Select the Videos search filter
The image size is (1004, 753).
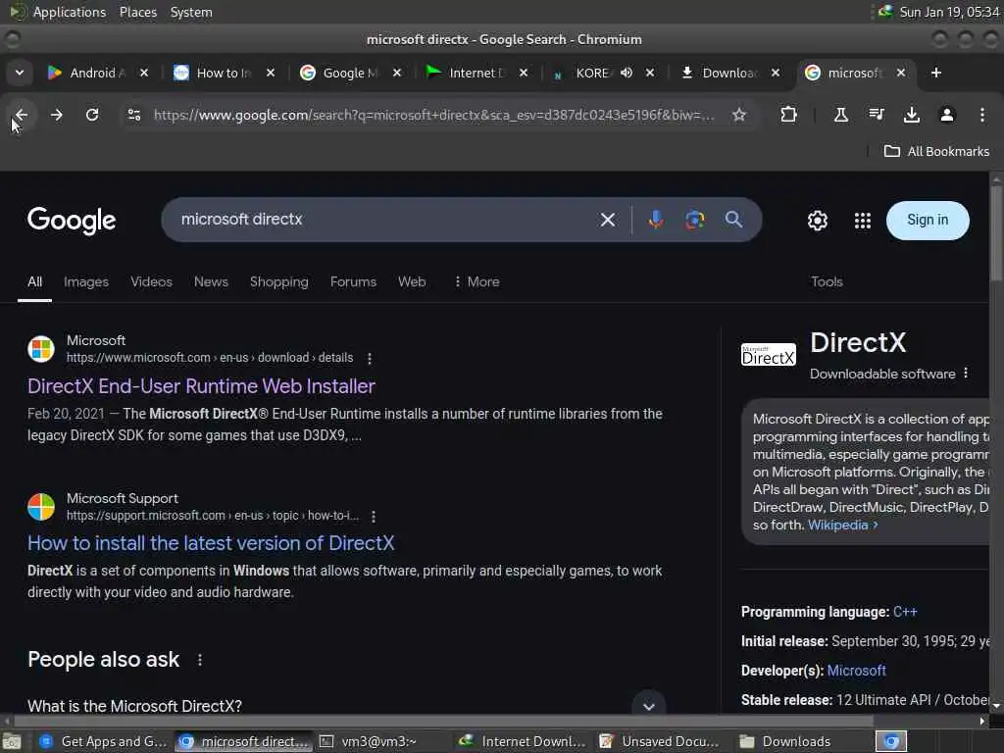151,281
